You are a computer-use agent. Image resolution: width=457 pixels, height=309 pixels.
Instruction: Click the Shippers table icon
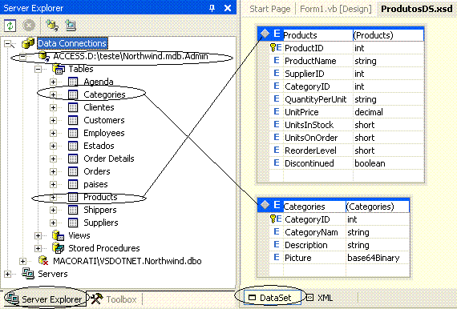[x=73, y=210]
